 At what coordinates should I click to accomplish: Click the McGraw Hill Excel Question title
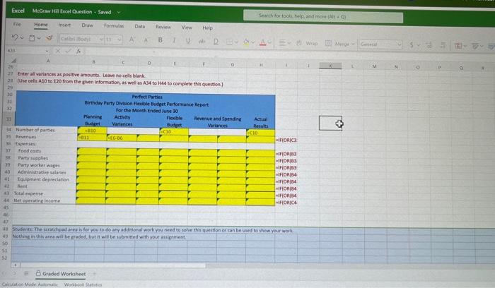(62, 11)
